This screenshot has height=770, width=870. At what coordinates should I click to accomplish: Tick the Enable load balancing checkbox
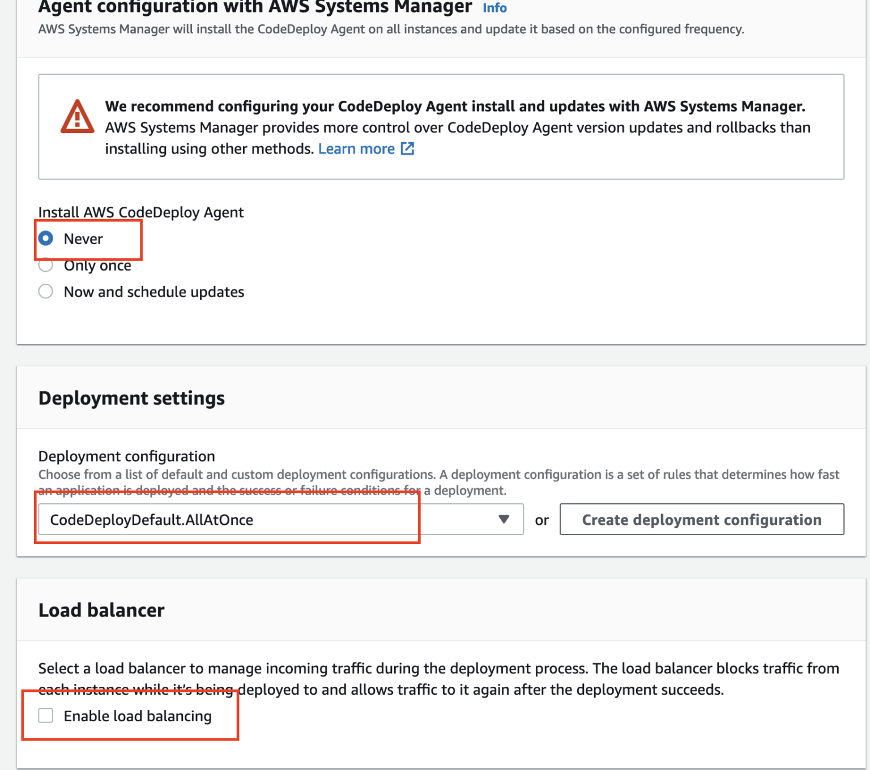click(46, 716)
